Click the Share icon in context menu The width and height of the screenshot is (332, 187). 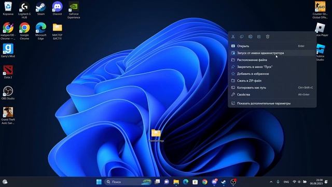tap(259, 37)
